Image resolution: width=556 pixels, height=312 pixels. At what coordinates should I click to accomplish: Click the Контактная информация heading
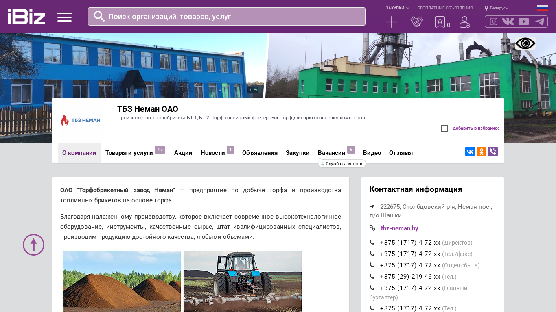pos(416,189)
